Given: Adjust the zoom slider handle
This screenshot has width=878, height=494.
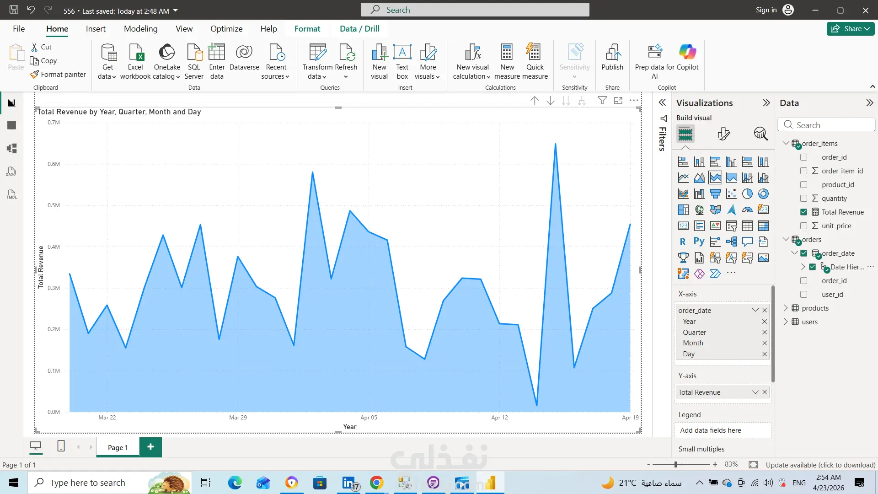Looking at the screenshot, I should (675, 465).
